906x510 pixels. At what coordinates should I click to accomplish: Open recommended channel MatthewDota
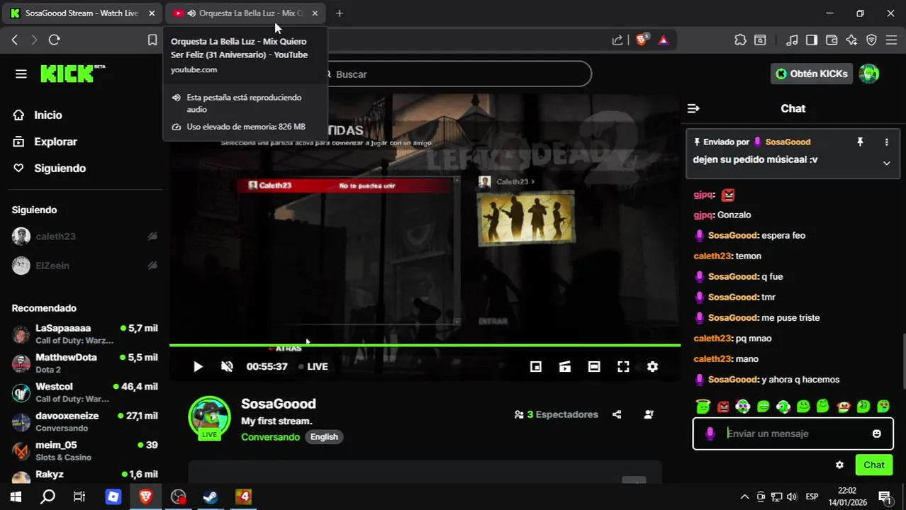tap(85, 363)
